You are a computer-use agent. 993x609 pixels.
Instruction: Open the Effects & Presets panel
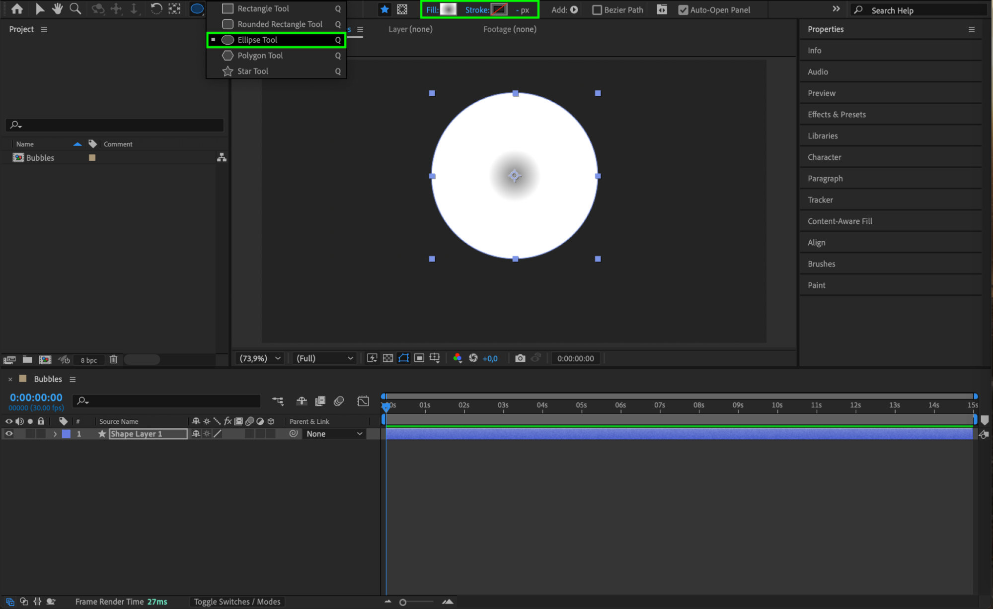(x=837, y=115)
